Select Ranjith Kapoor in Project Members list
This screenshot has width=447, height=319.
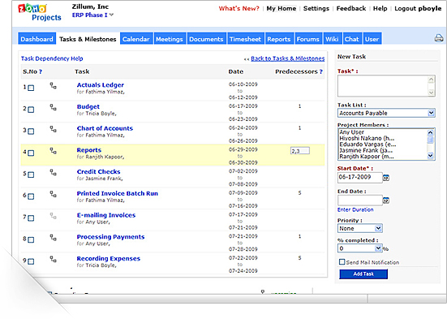(367, 157)
